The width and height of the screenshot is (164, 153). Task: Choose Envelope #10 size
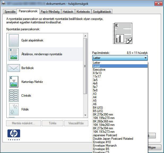(x=120, y=142)
